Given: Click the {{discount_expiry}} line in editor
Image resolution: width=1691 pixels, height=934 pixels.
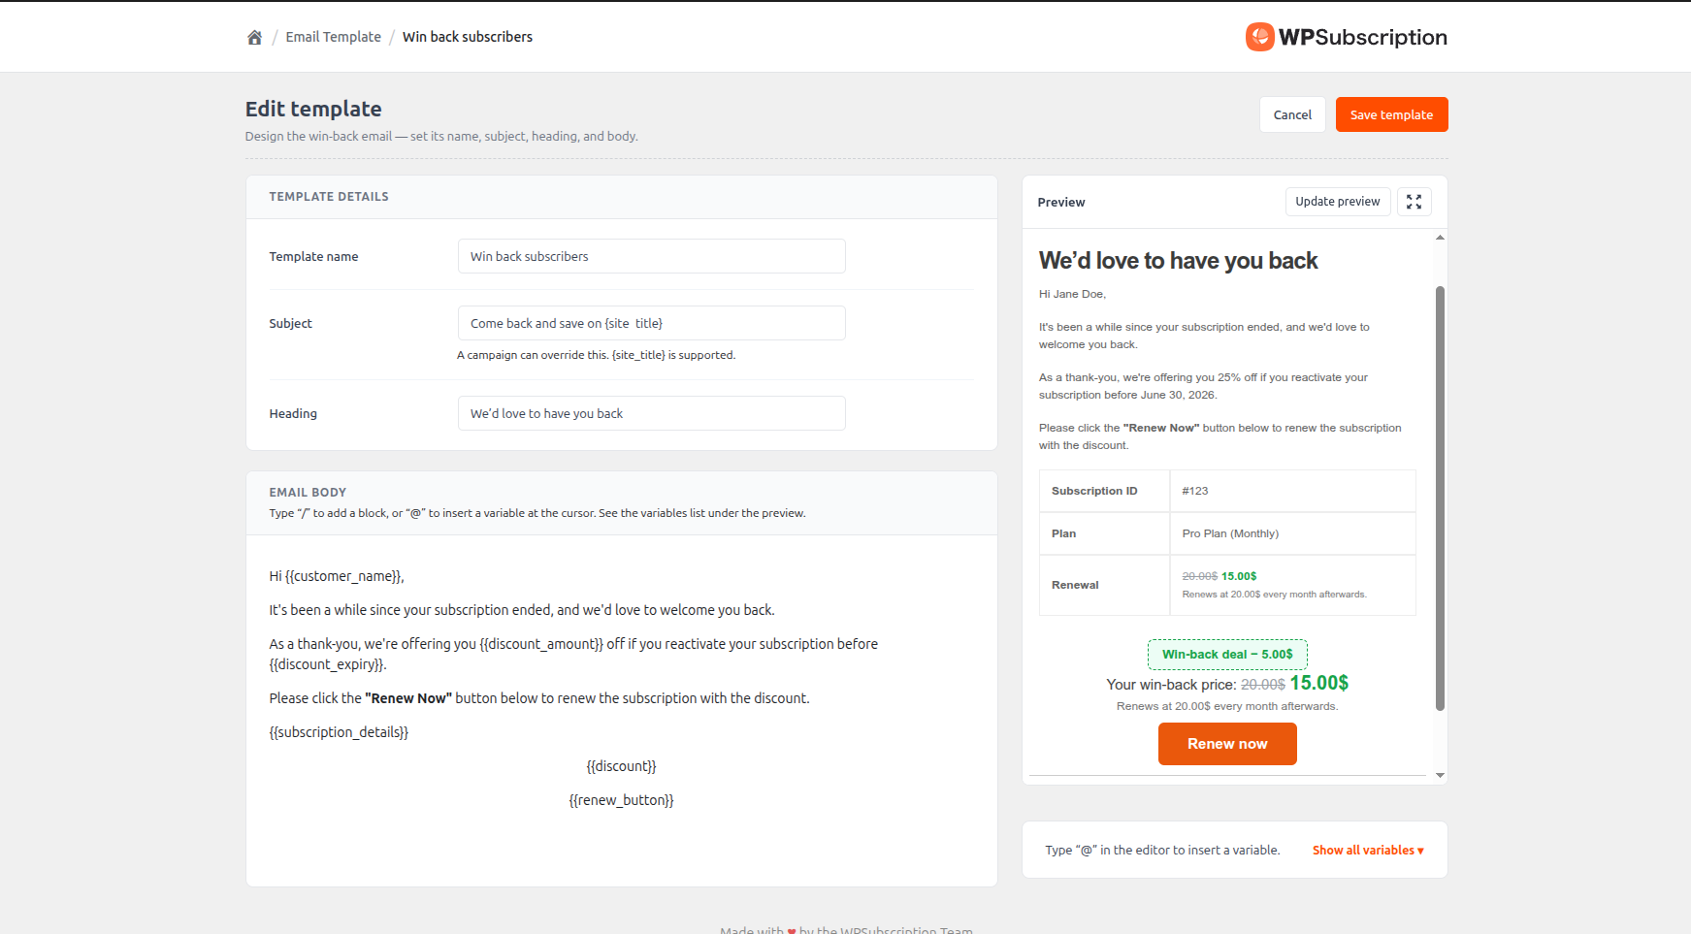Looking at the screenshot, I should [x=328, y=664].
